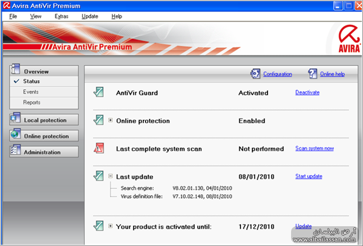Click the Activated status text
Image resolution: width=363 pixels, height=246 pixels.
click(253, 93)
